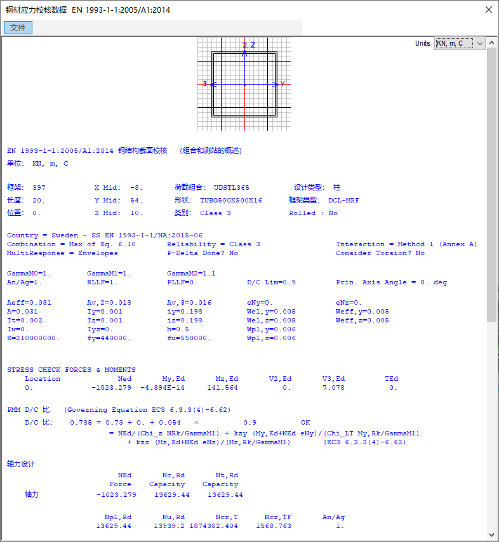Image resolution: width=499 pixels, height=542 pixels.
Task: Click the STRESS CHECK FORCES & MOMENTS heading
Action: (71, 370)
